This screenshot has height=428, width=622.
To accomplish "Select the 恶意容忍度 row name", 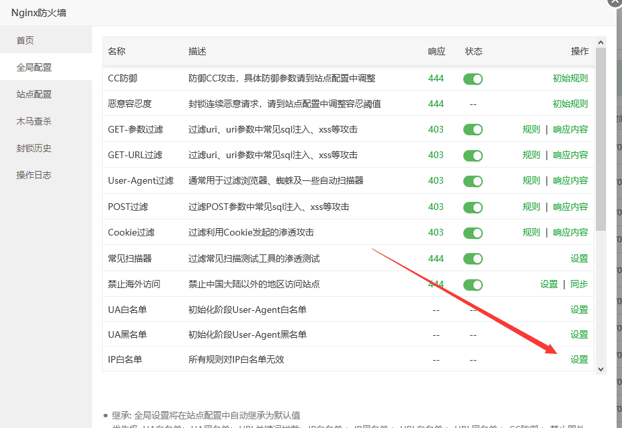I will 130,104.
